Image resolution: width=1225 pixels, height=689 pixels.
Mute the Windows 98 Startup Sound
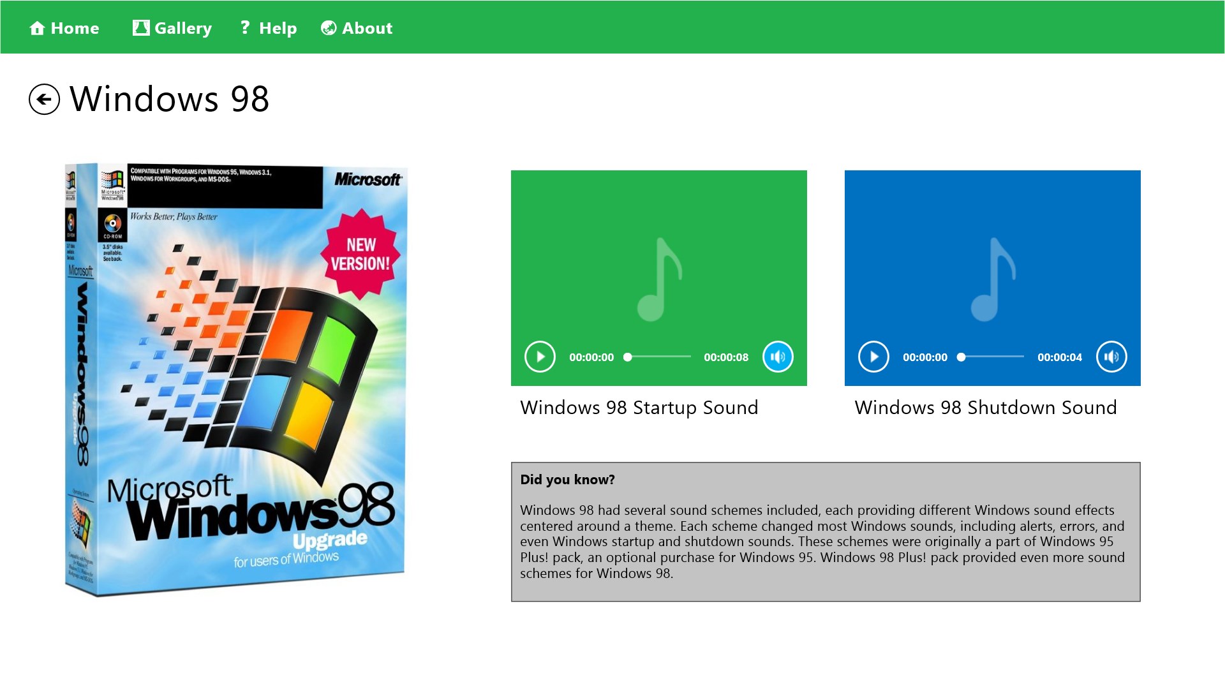(778, 357)
